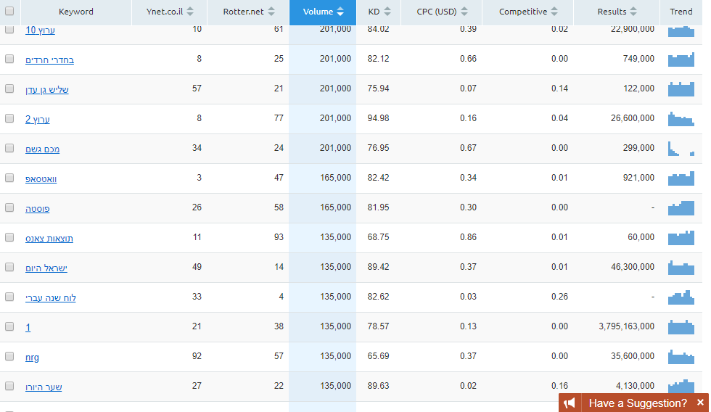Click KD value 68.75
The width and height of the screenshot is (711, 412).
pyautogui.click(x=378, y=237)
